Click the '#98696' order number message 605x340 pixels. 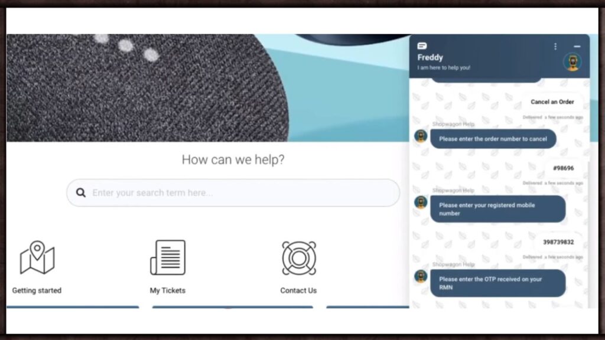(x=563, y=168)
